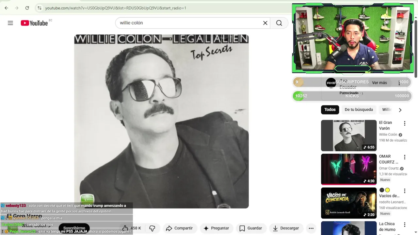The width and height of the screenshot is (418, 235).
Task: Open the OMAR COURTZ video thumbnail
Action: pos(349,169)
